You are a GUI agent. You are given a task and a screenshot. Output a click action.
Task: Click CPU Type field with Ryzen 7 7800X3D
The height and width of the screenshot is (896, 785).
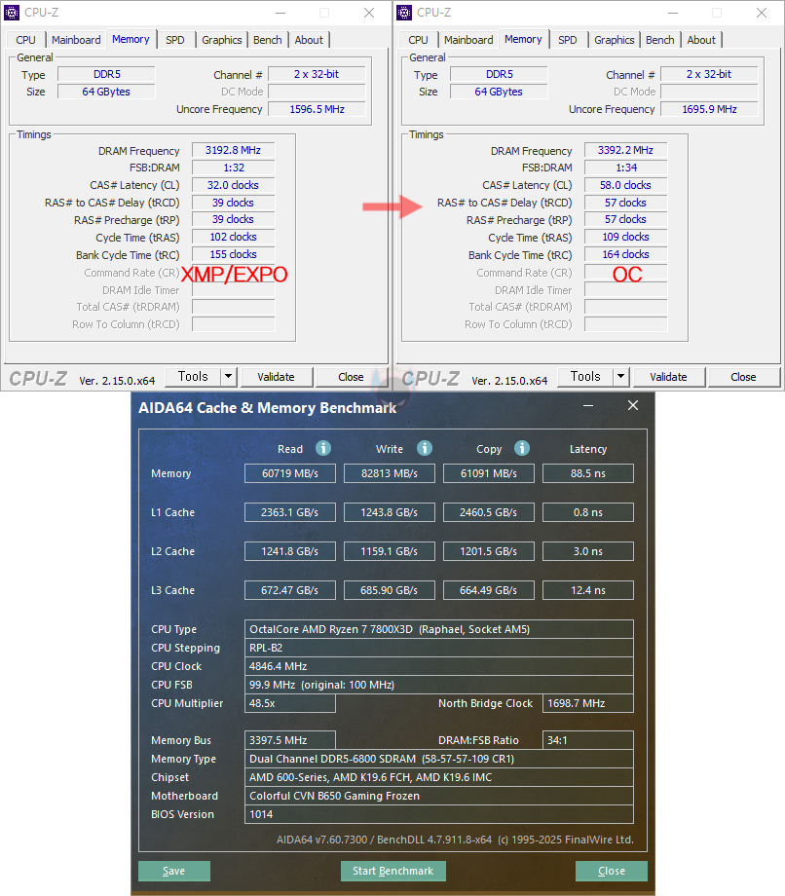click(x=439, y=629)
